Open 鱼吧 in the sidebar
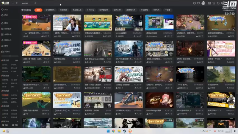 [5, 46]
